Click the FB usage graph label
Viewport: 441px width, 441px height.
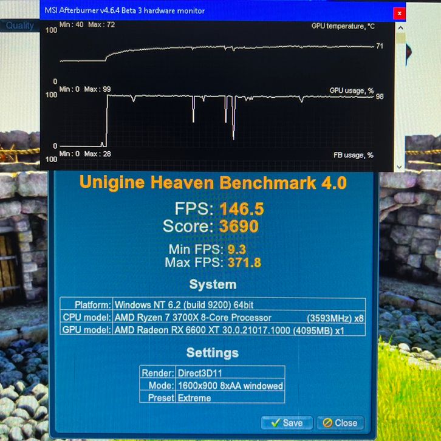click(352, 155)
